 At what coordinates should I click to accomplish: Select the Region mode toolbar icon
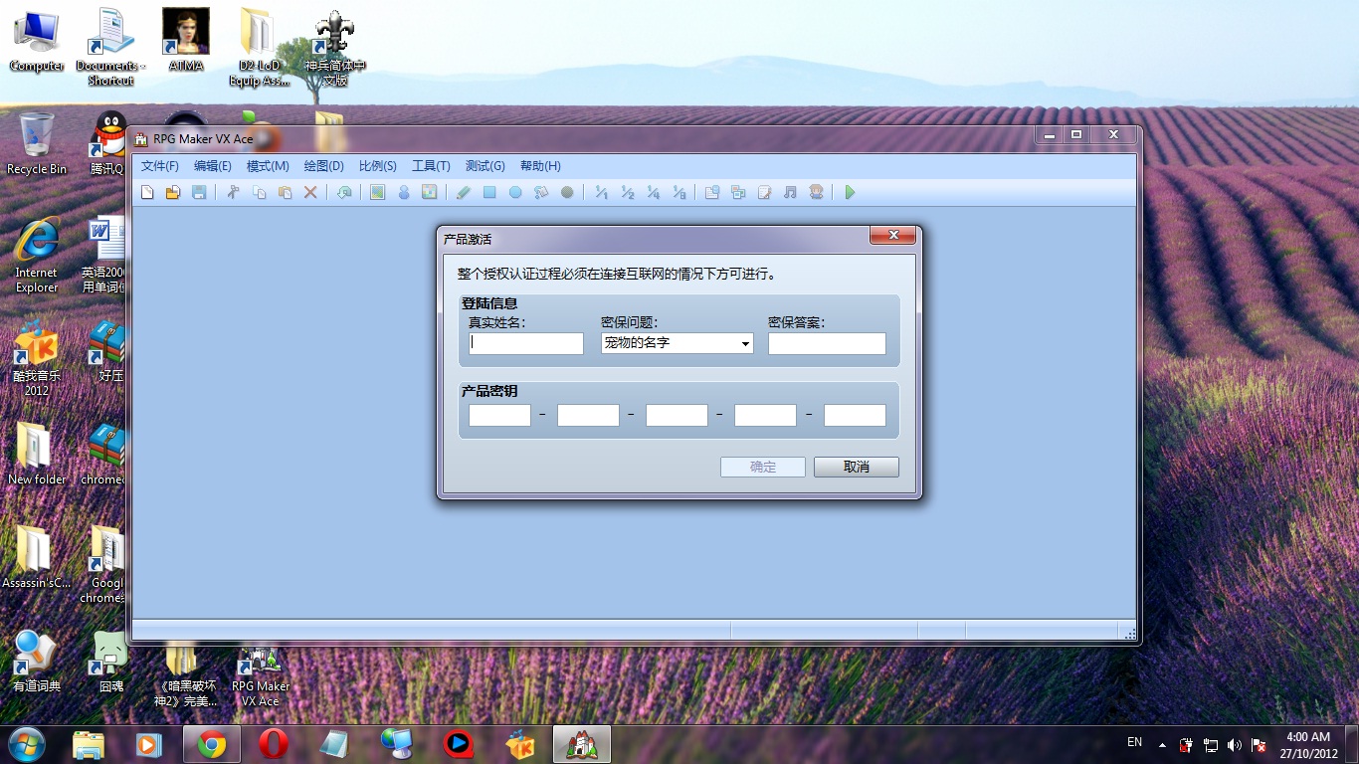430,192
